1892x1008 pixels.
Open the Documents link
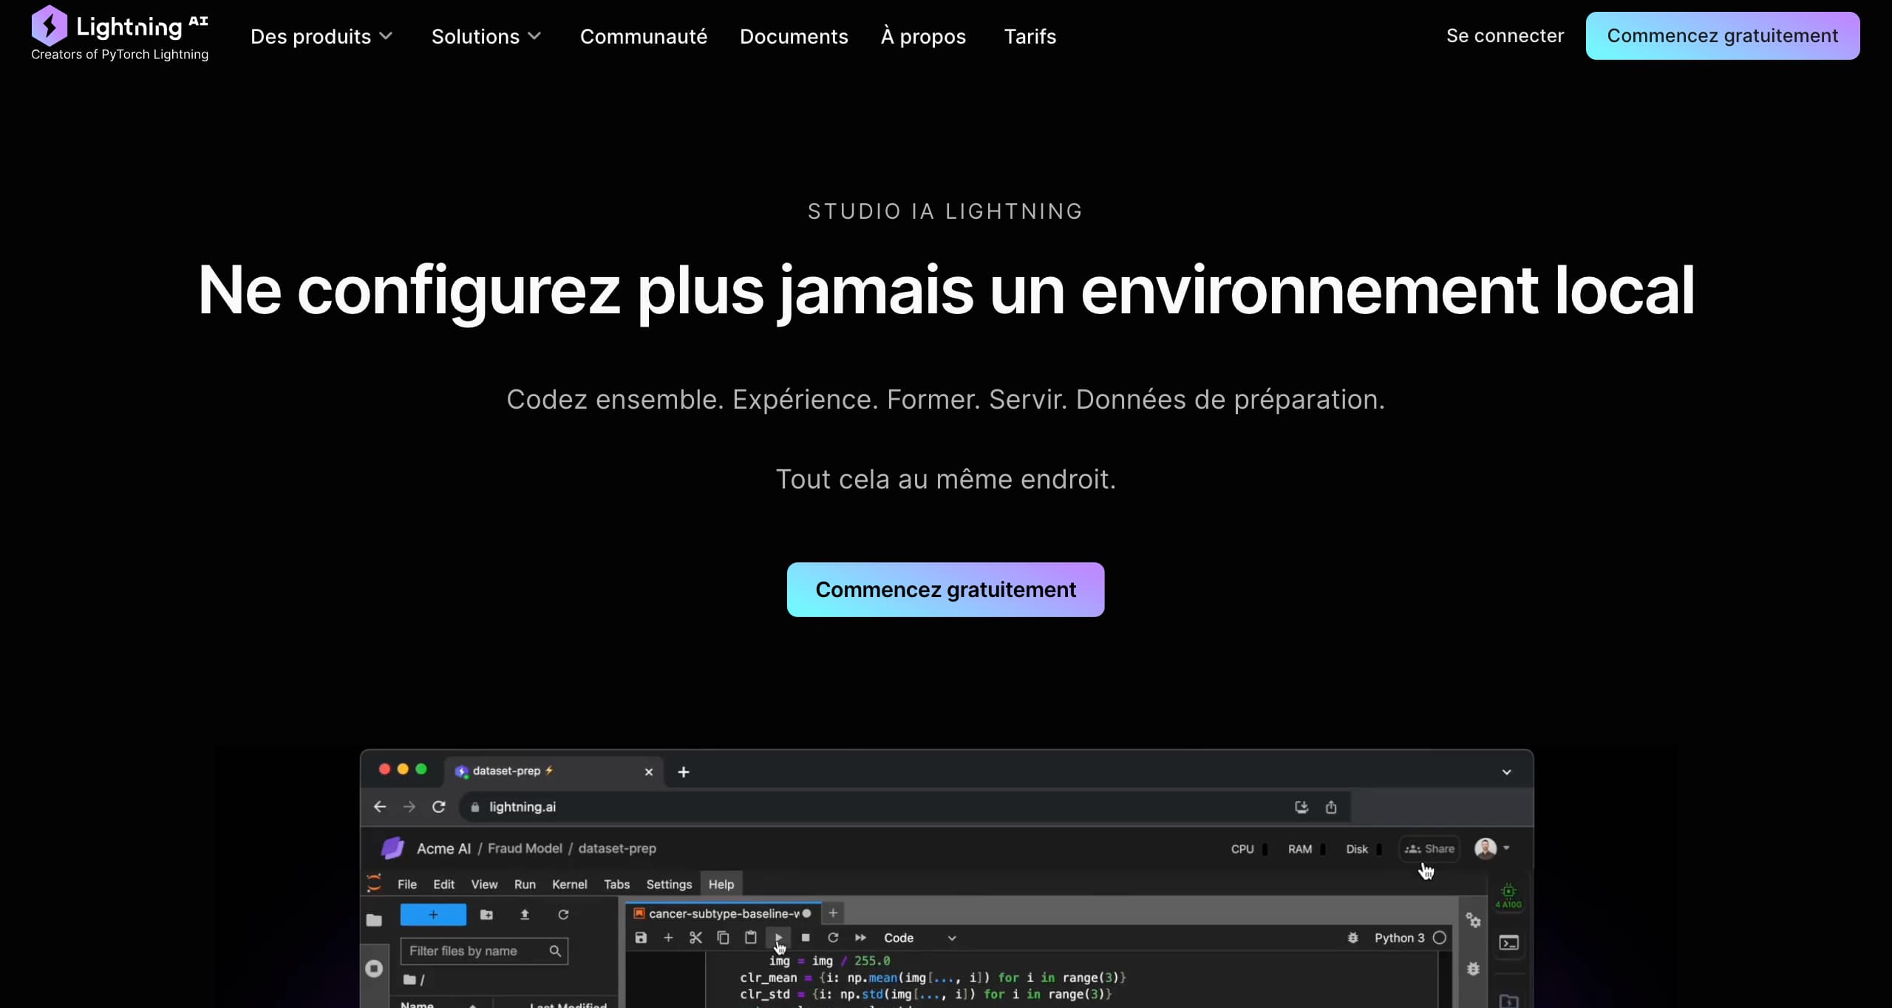tap(794, 36)
